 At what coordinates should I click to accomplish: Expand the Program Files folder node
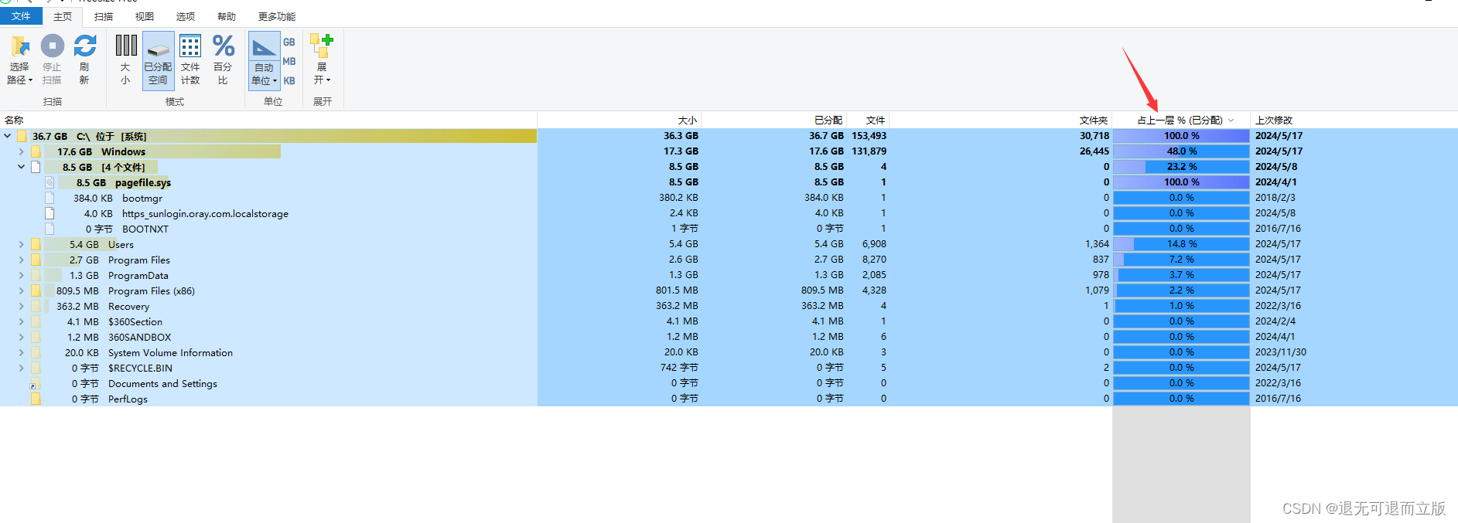(22, 260)
